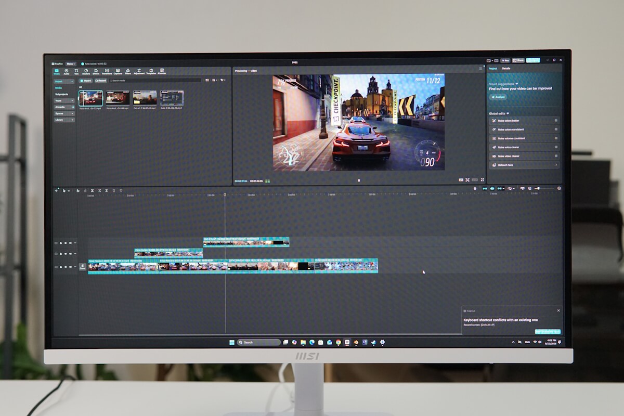This screenshot has width=624, height=416.
Task: Click the timeline playhead marker
Action: click(x=225, y=194)
